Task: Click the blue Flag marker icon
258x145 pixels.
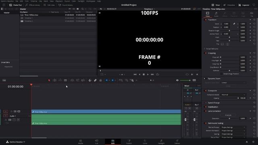Action: click(106, 80)
